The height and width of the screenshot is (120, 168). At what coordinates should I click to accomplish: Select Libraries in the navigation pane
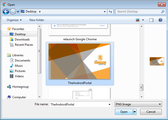[x=18, y=55]
